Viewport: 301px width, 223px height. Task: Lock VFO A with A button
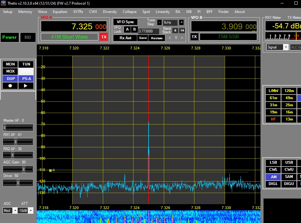click(x=127, y=29)
